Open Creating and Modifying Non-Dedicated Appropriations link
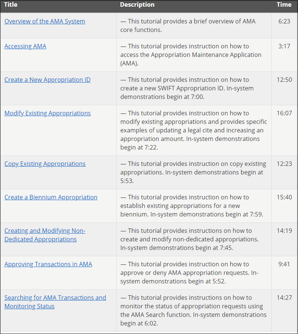The height and width of the screenshot is (334, 298). tap(45, 235)
